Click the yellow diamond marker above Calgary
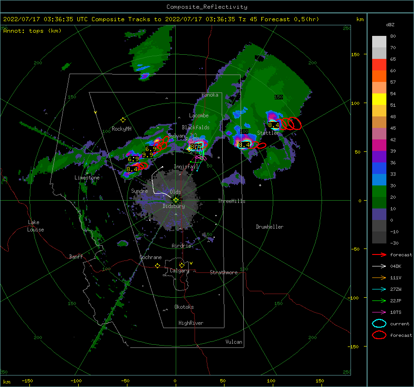The width and height of the screenshot is (414, 387). (182, 265)
